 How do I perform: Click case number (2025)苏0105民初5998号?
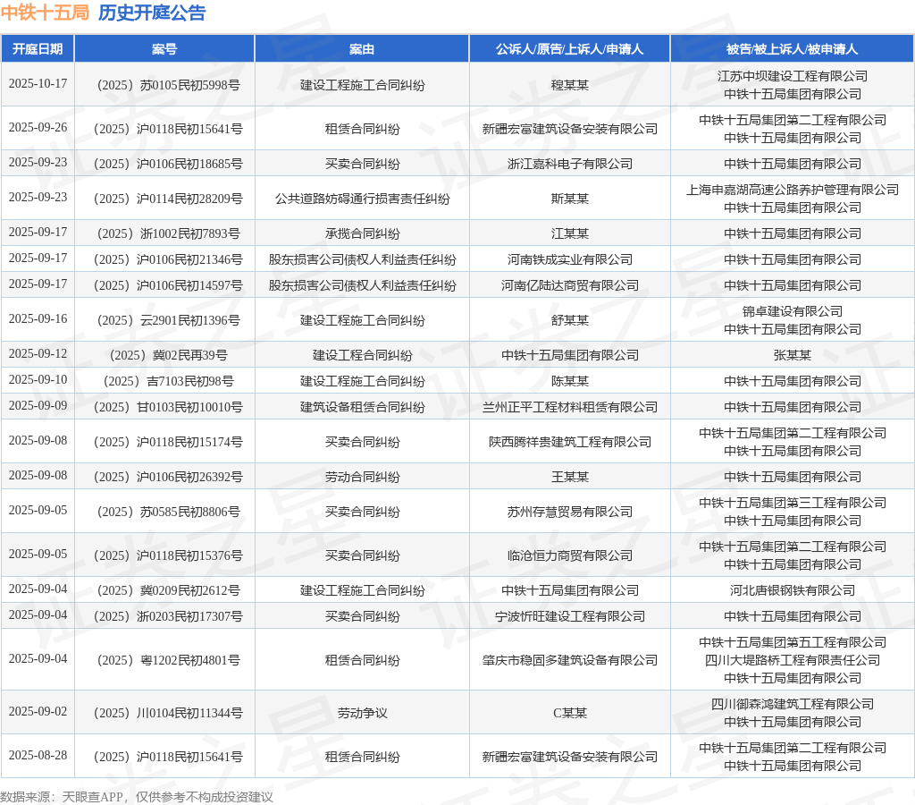point(168,85)
